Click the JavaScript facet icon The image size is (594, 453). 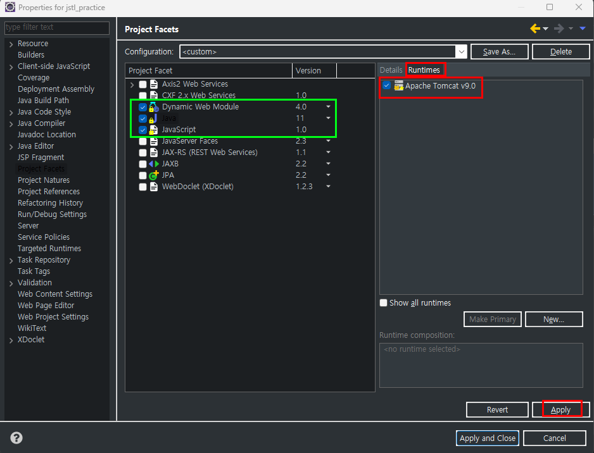pyautogui.click(x=153, y=130)
